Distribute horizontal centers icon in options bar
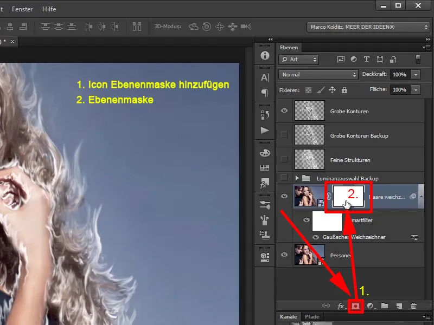The width and height of the screenshot is (434, 325). (x=102, y=27)
